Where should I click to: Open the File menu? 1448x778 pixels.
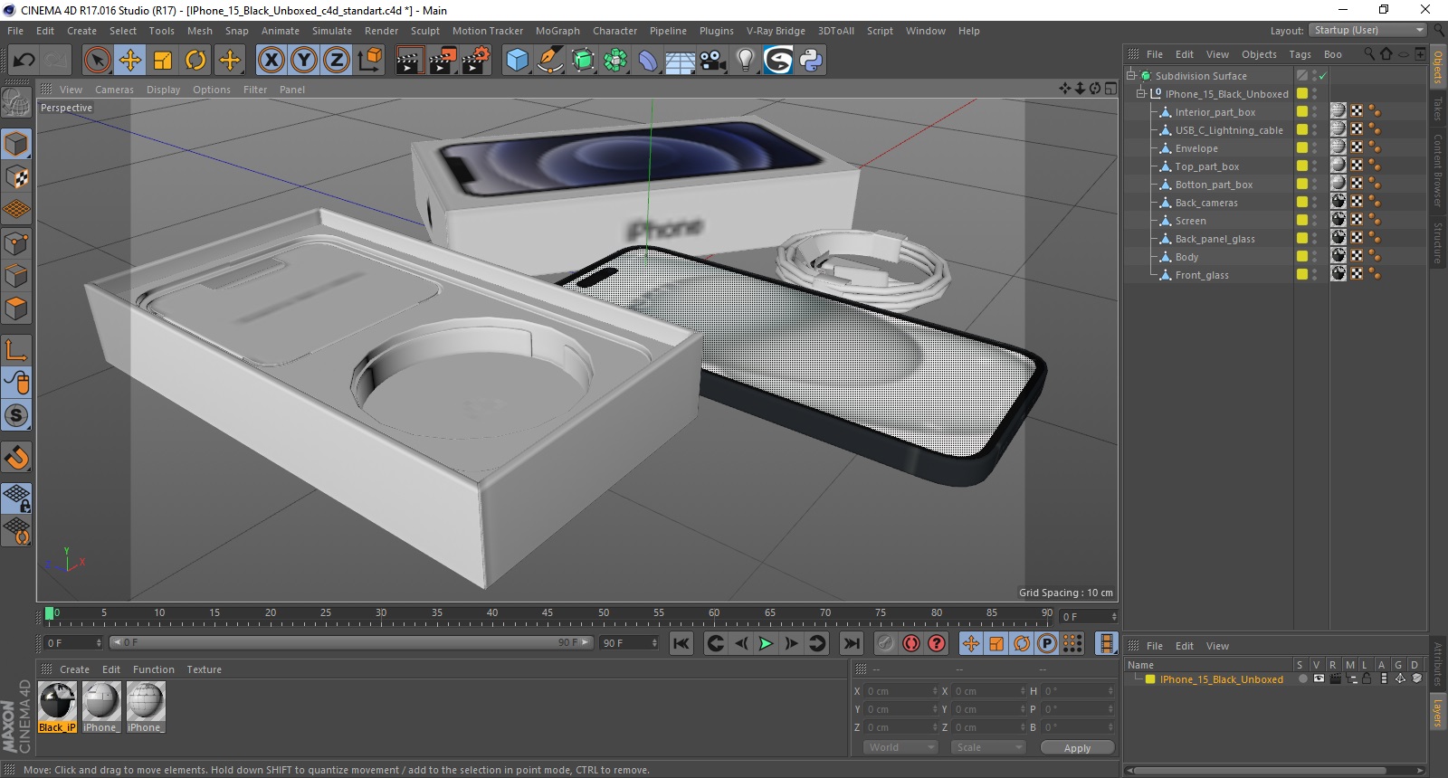[15, 31]
